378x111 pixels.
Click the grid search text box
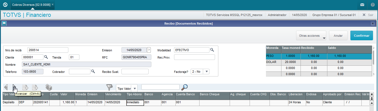(x=160, y=87)
